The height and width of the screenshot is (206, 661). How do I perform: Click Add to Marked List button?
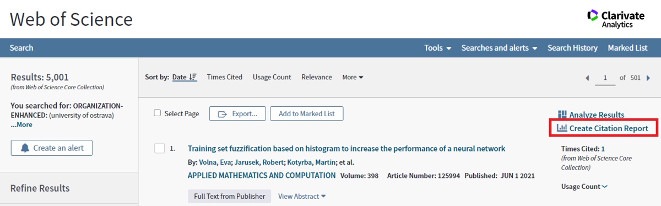[306, 113]
